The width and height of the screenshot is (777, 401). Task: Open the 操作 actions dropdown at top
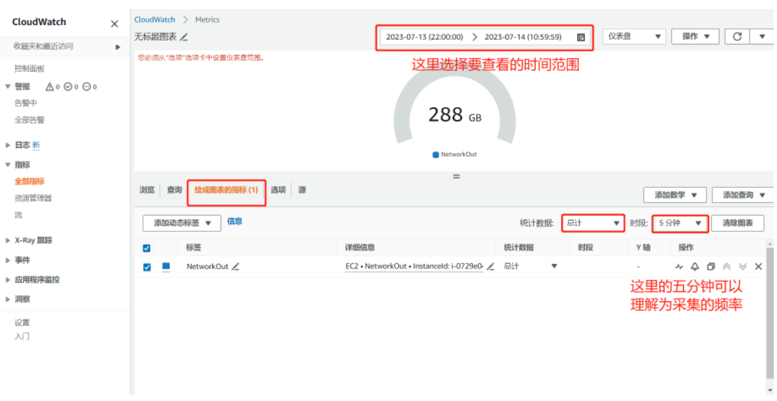[695, 37]
